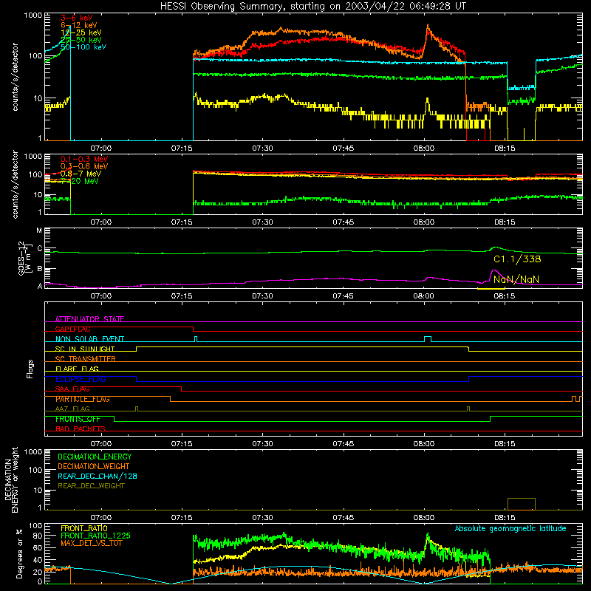
Task: Click the REAR_DEC_WEIGHT box near 08:15
Action: [522, 504]
